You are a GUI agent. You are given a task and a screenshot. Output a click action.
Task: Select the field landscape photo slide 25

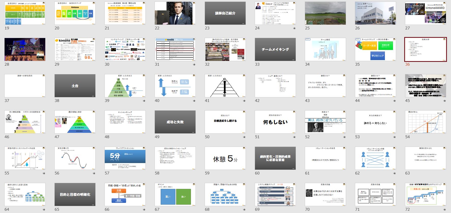click(x=325, y=13)
